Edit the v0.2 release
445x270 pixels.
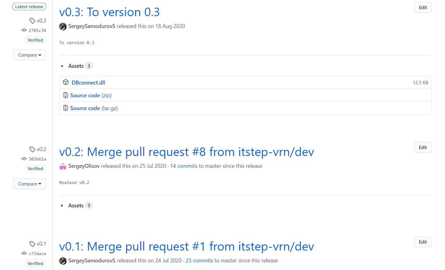pyautogui.click(x=422, y=147)
